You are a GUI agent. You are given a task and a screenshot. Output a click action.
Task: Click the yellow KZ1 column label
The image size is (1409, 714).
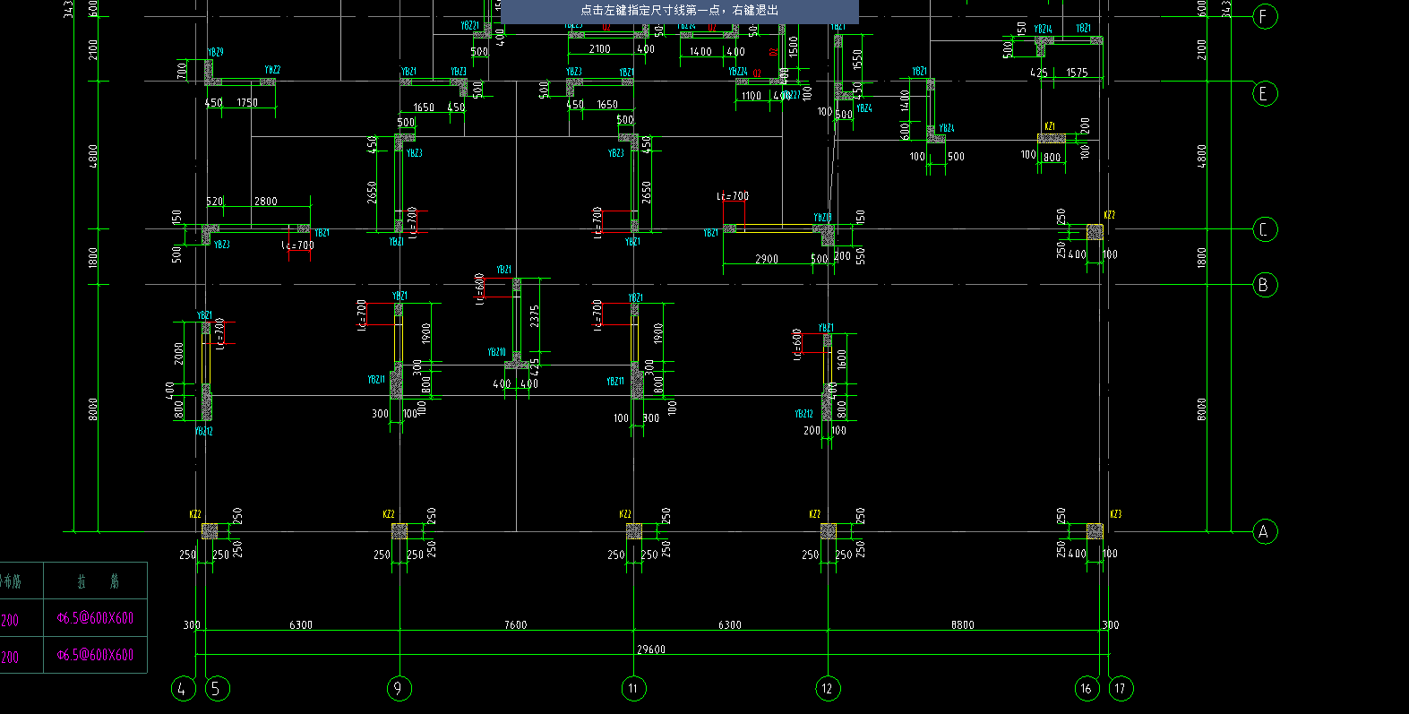click(x=1050, y=126)
